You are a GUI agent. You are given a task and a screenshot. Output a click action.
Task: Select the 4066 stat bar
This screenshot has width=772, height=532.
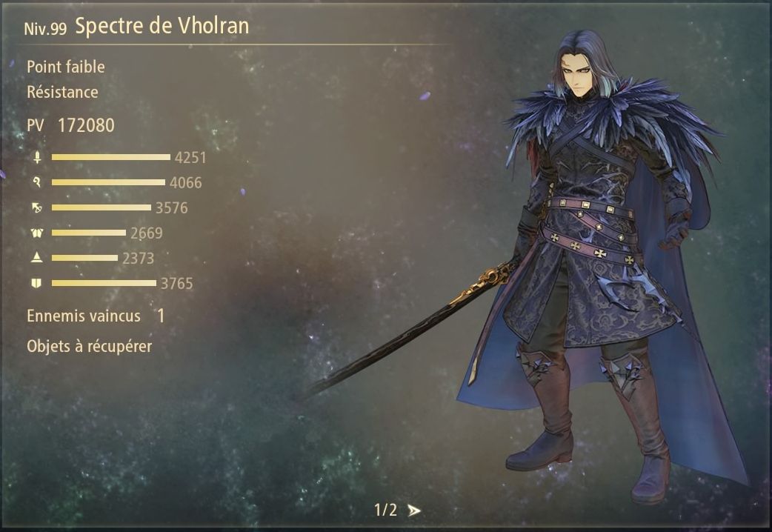(108, 182)
